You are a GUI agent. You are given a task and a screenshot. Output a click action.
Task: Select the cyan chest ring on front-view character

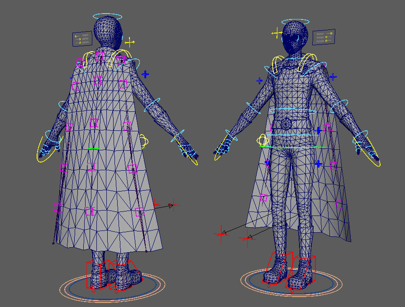tap(292, 111)
